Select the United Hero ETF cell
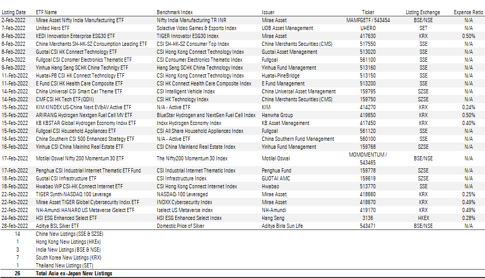Screen dimensions: 485x278 point(52,28)
